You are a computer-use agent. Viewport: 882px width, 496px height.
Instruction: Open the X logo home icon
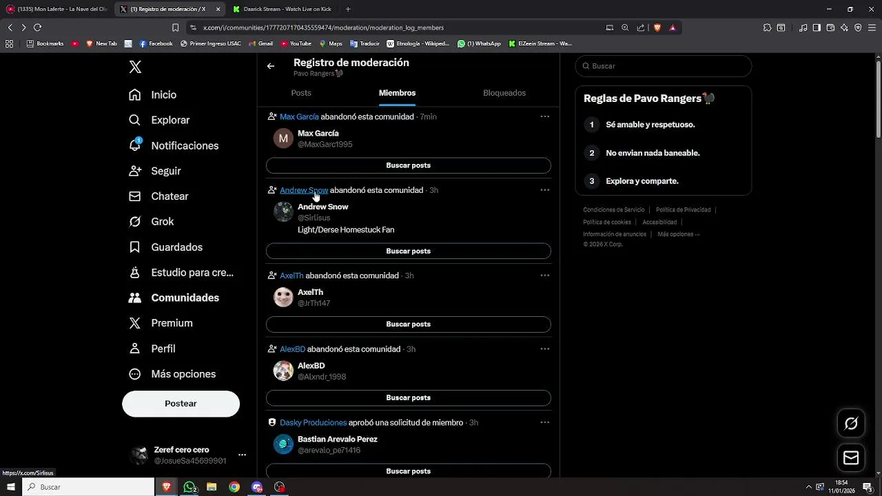(x=135, y=67)
